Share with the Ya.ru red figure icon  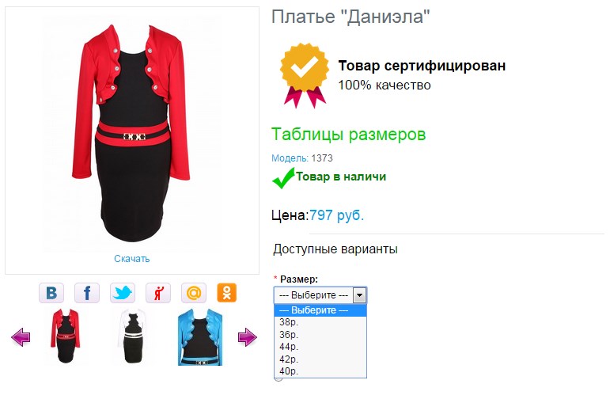[x=158, y=293]
